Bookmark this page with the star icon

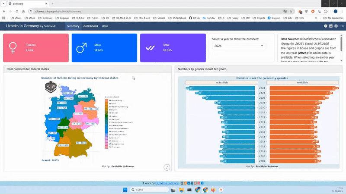pyautogui.click(x=291, y=11)
